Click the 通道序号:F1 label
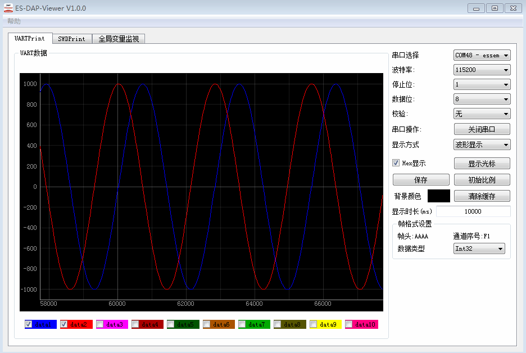This screenshot has height=353, width=526. (471, 236)
